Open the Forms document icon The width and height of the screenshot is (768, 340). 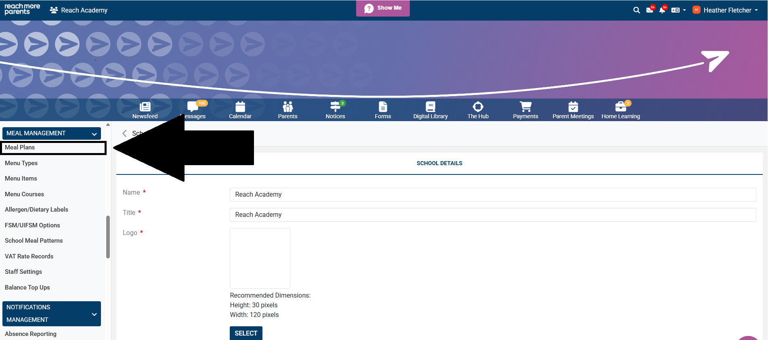point(383,107)
